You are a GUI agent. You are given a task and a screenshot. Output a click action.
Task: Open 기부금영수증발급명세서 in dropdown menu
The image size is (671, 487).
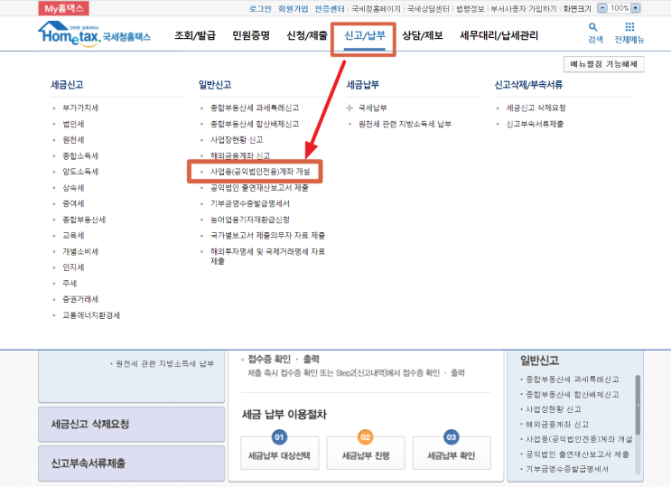tap(250, 204)
